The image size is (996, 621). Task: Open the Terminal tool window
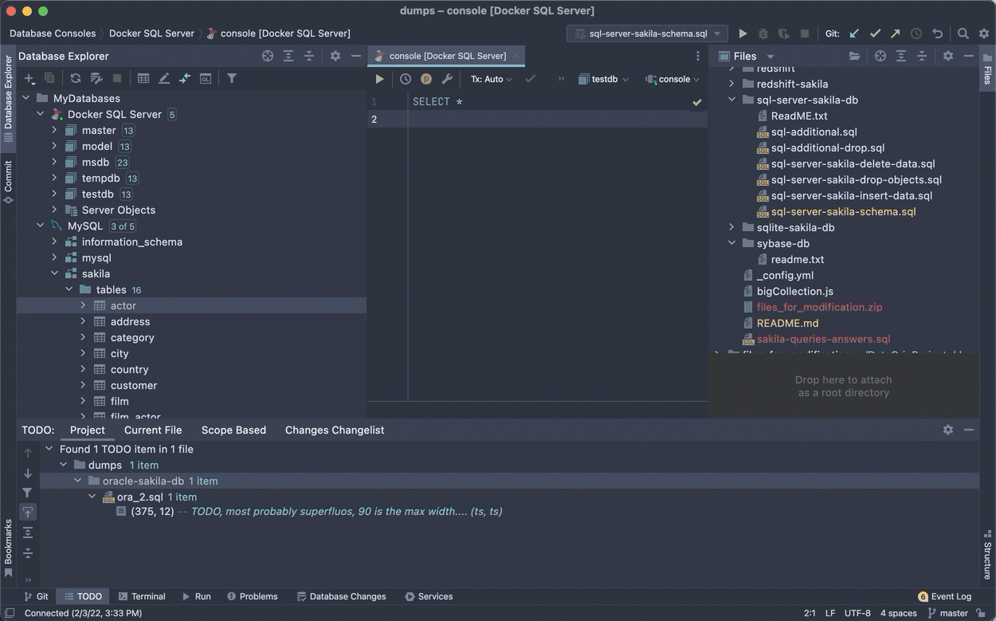click(142, 596)
